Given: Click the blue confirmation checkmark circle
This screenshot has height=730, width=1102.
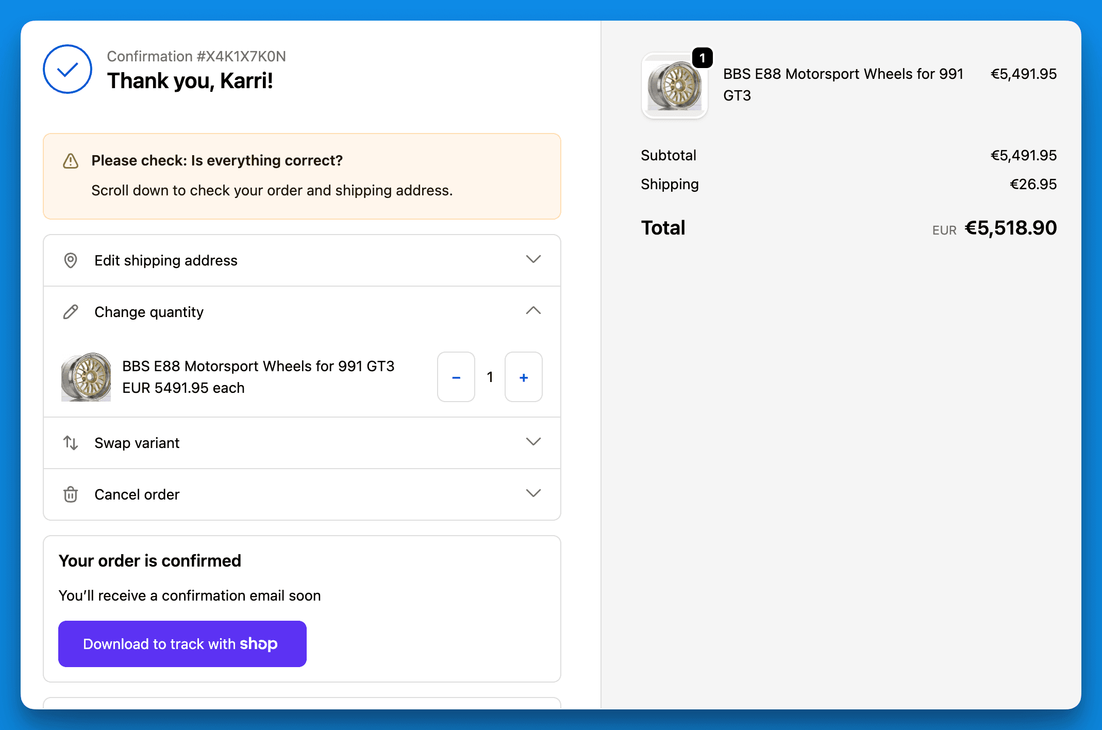Looking at the screenshot, I should tap(68, 69).
